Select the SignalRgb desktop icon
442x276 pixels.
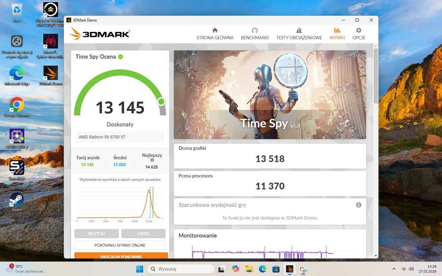coord(17,170)
